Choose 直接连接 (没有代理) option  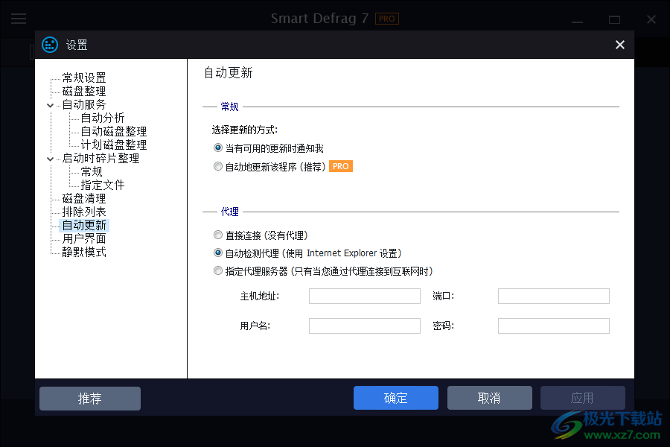pos(218,235)
